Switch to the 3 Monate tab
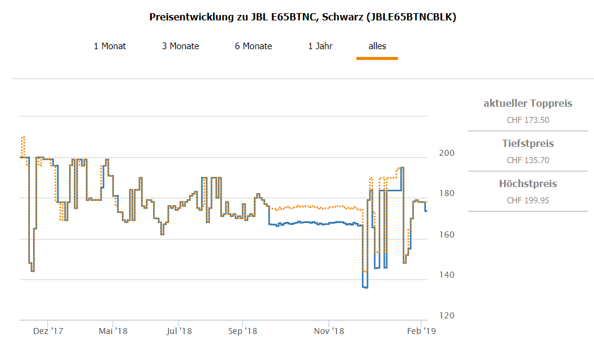Image resolution: width=594 pixels, height=349 pixels. (x=180, y=46)
